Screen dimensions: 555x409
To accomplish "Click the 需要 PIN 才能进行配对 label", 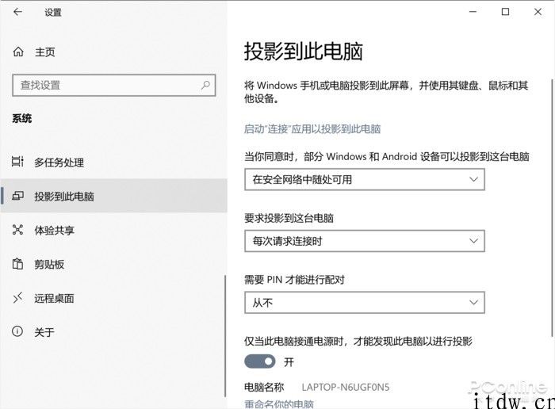I will tap(294, 280).
